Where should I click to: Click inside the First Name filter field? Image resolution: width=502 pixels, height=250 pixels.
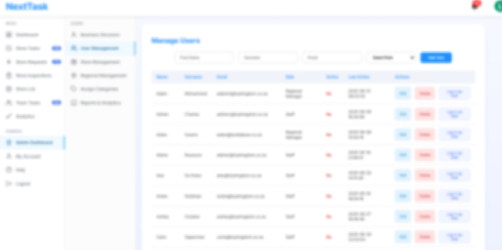click(204, 57)
